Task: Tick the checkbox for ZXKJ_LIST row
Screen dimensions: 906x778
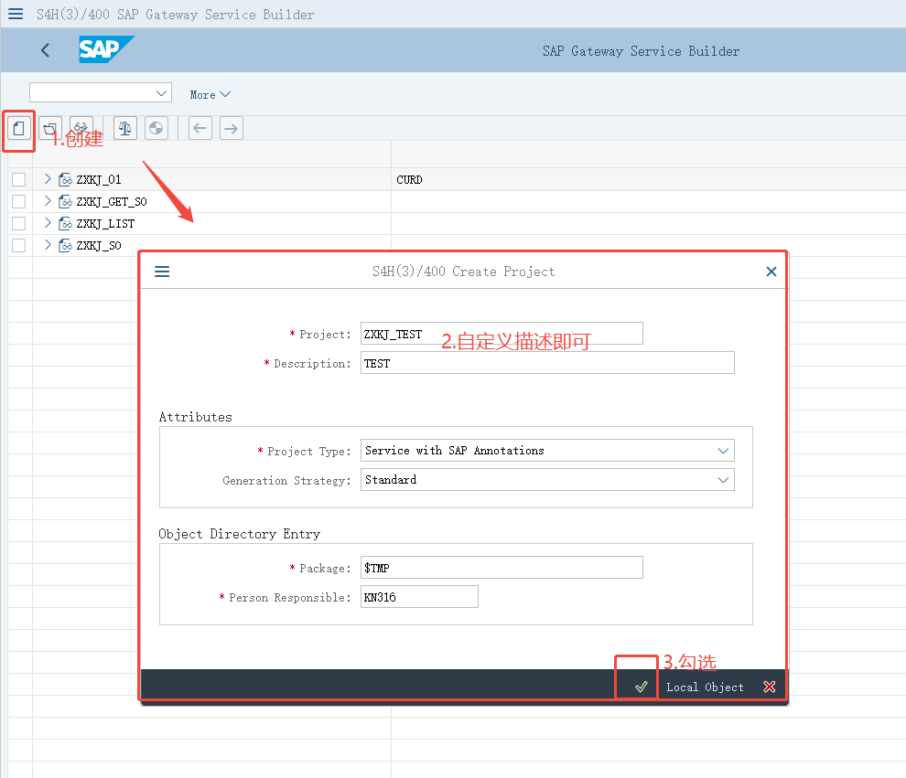Action: 18,223
